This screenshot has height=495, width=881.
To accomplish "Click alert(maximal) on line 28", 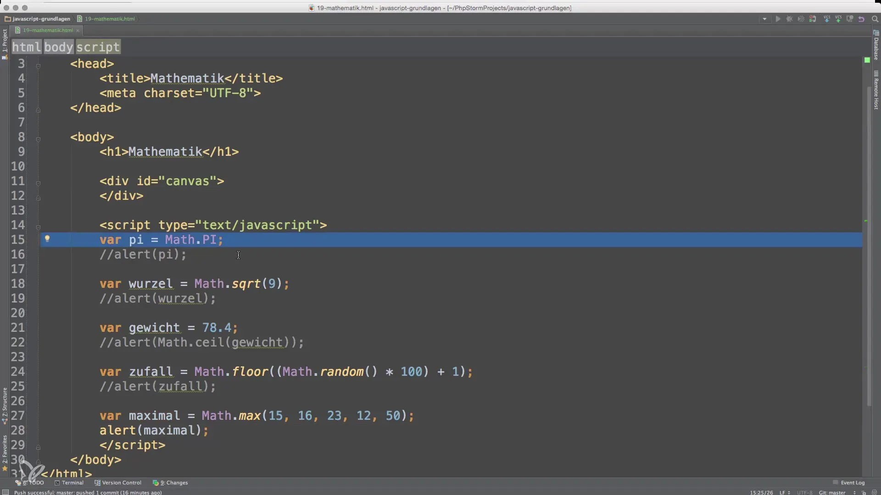I will click(x=151, y=430).
